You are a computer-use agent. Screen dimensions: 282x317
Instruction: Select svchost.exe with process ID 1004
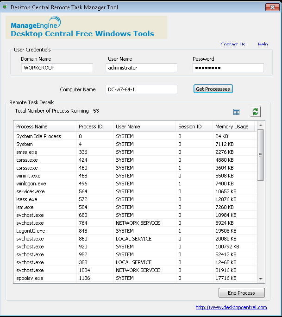[135, 270]
